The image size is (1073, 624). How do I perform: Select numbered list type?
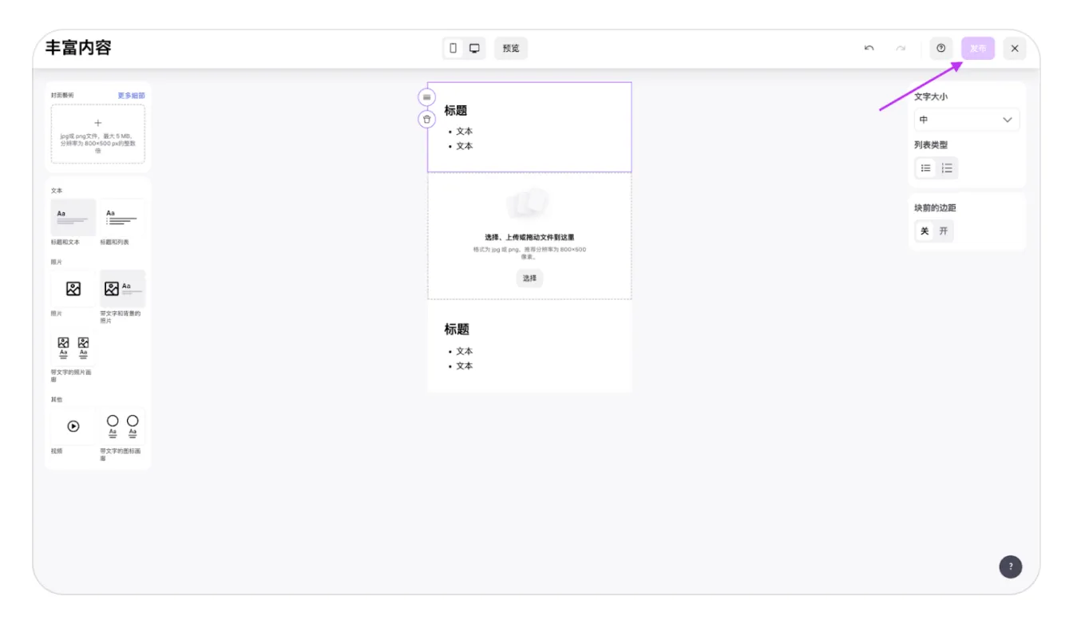(947, 168)
